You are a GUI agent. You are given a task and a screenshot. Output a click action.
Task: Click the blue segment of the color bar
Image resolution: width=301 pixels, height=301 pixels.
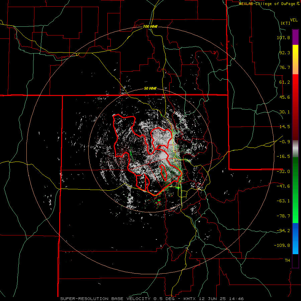click(295, 238)
